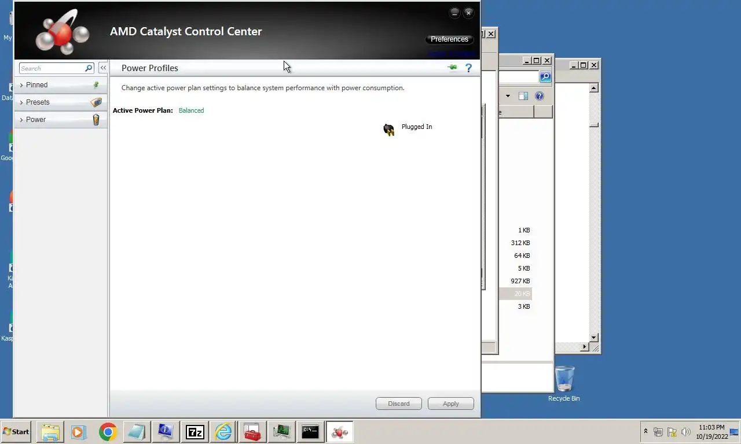Toggle the preview pane icon in explorer window

(523, 96)
